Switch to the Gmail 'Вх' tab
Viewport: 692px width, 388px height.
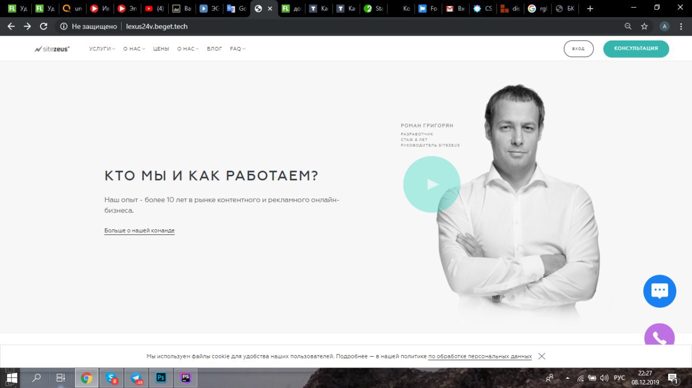[456, 9]
